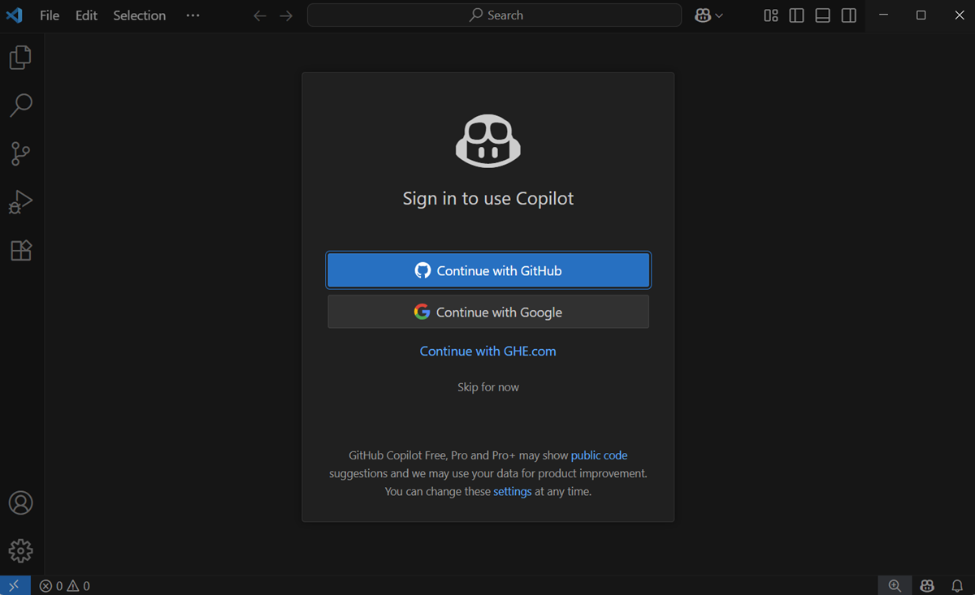975x595 pixels.
Task: Open the Search view in the sidebar
Action: tap(20, 106)
